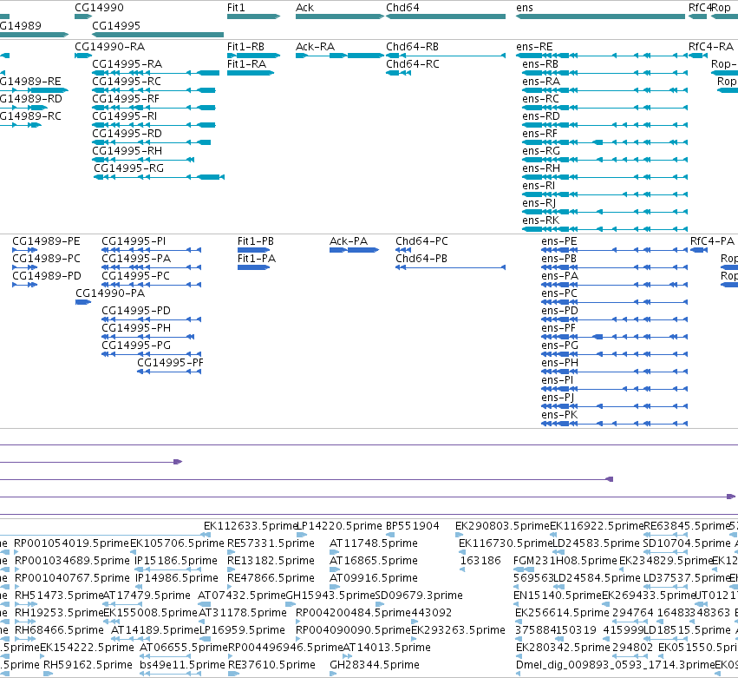Click the ens-PE protein label

[x=558, y=241]
